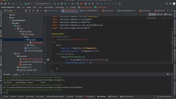
Task: Click the editor vertical scrollbar
Action: click(x=172, y=47)
